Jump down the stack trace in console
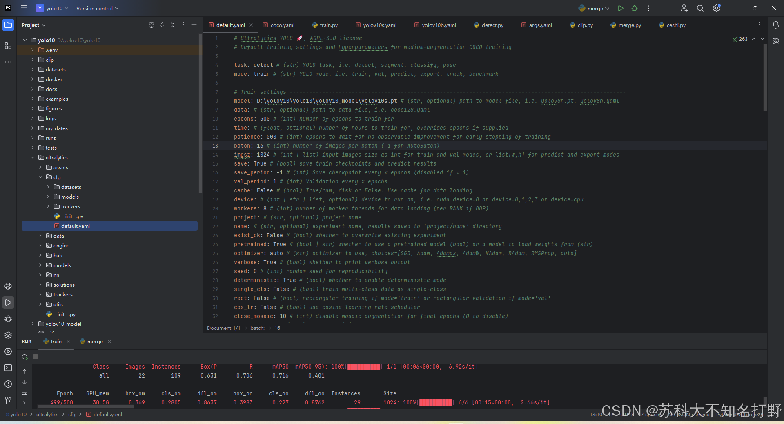This screenshot has height=424, width=784. (24, 382)
